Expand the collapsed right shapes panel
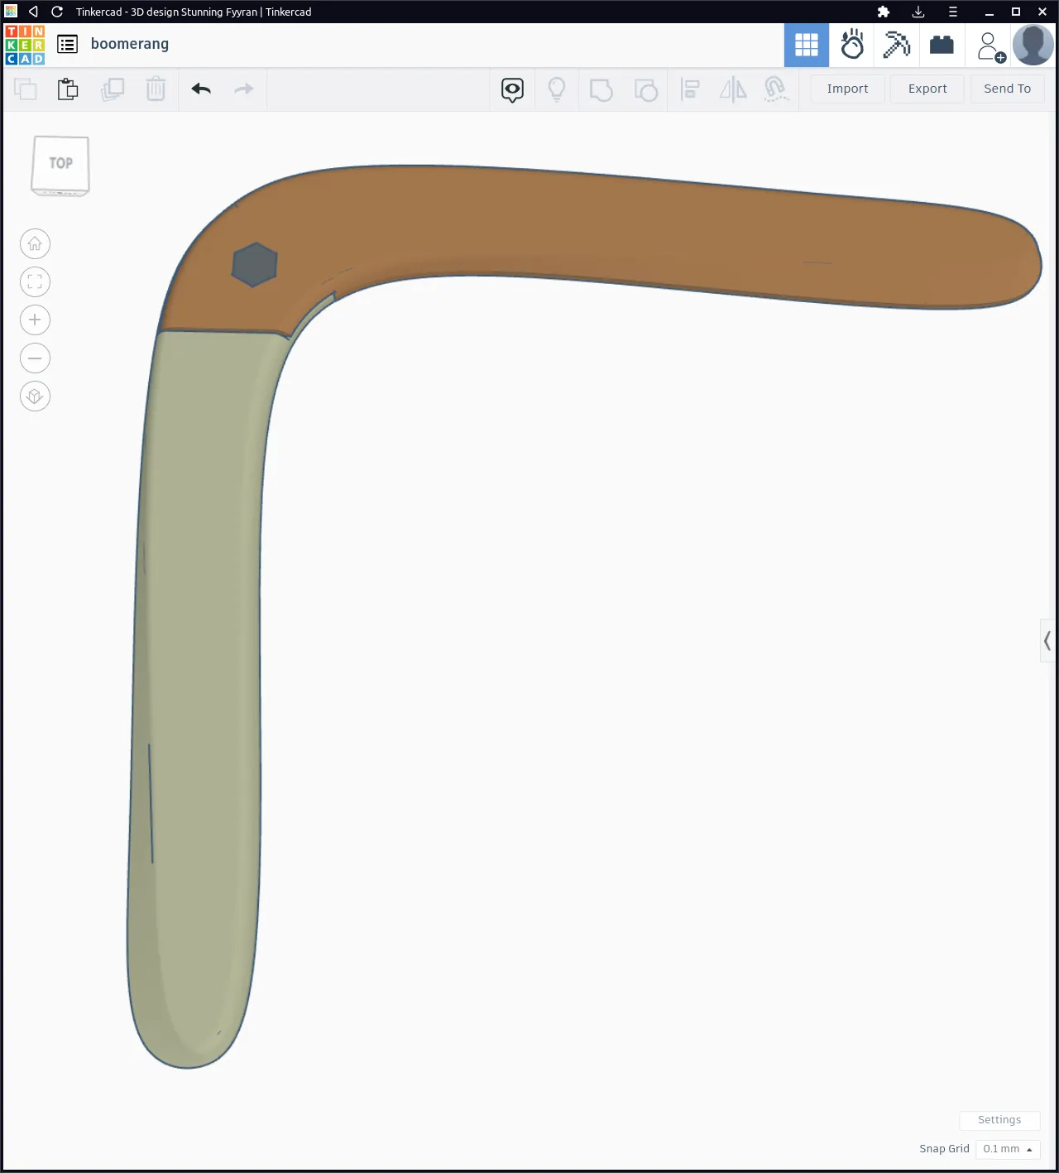Image resolution: width=1059 pixels, height=1173 pixels. click(1047, 641)
